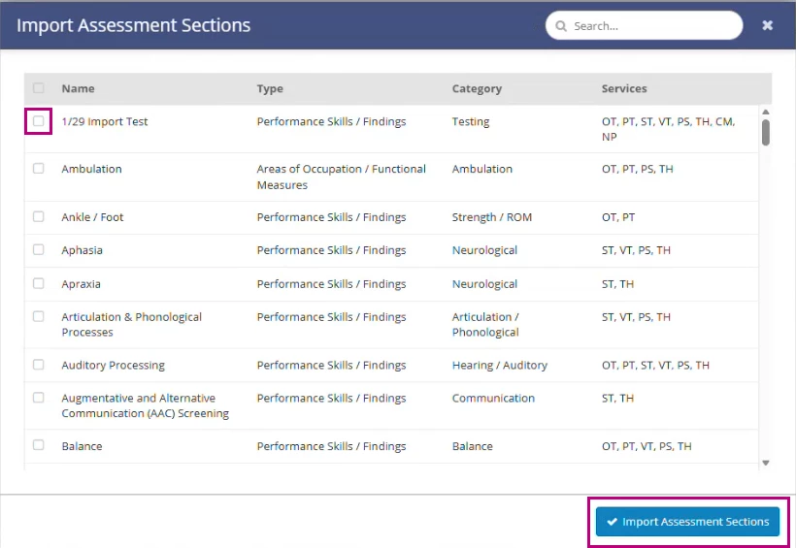Click the Import Assessment Sections dialog title
Image resolution: width=796 pixels, height=548 pixels.
point(134,25)
